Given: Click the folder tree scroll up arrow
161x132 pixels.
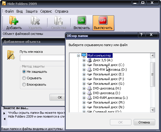Looking at the screenshot, I should click(152, 55).
